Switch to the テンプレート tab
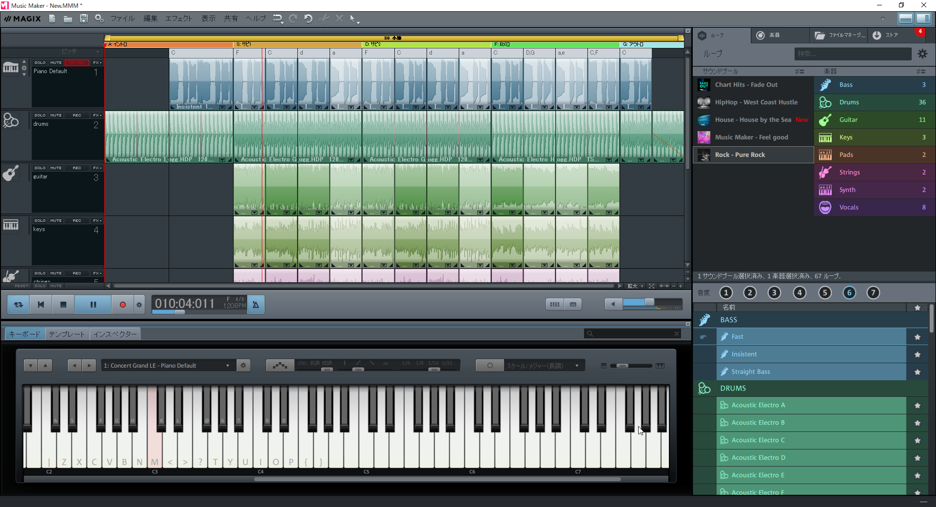The width and height of the screenshot is (936, 507). pyautogui.click(x=67, y=334)
